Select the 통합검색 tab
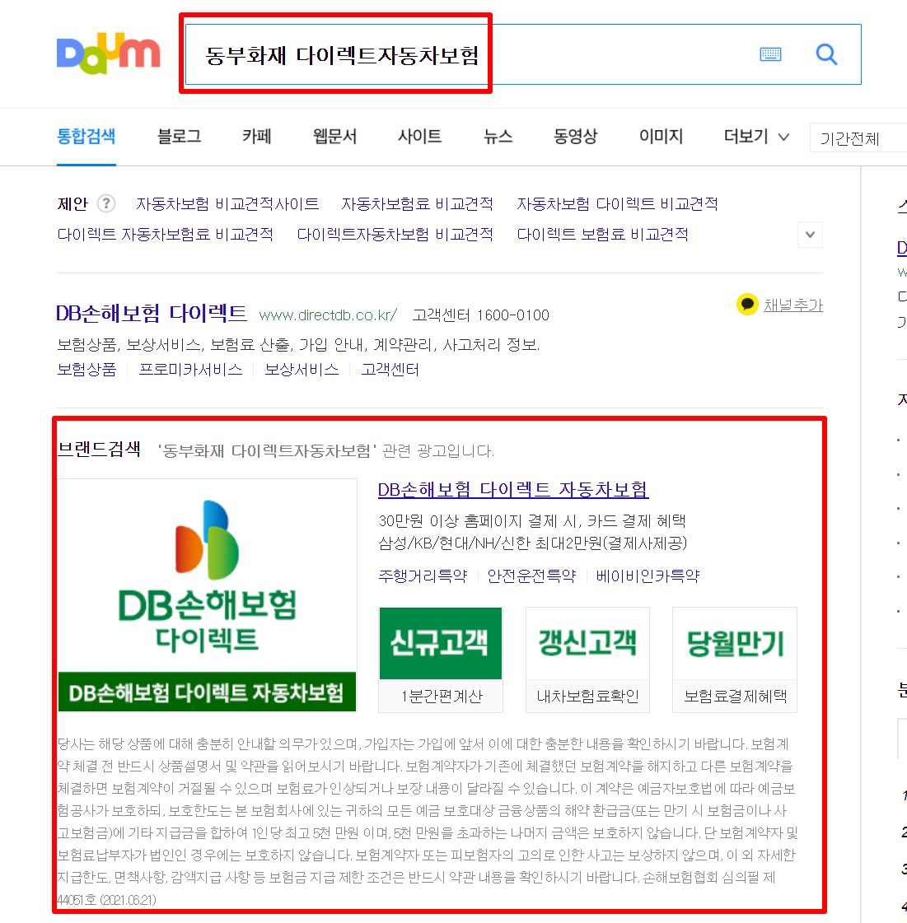The image size is (907, 923). pyautogui.click(x=86, y=137)
